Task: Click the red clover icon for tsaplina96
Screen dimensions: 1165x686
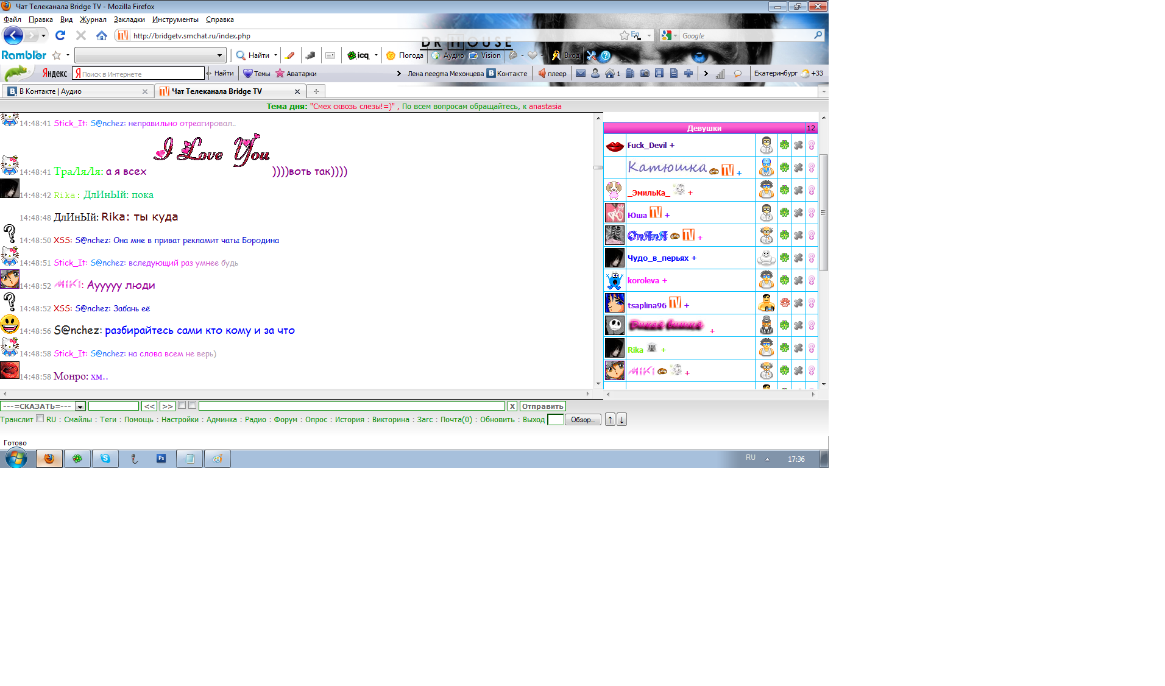Action: [x=784, y=303]
